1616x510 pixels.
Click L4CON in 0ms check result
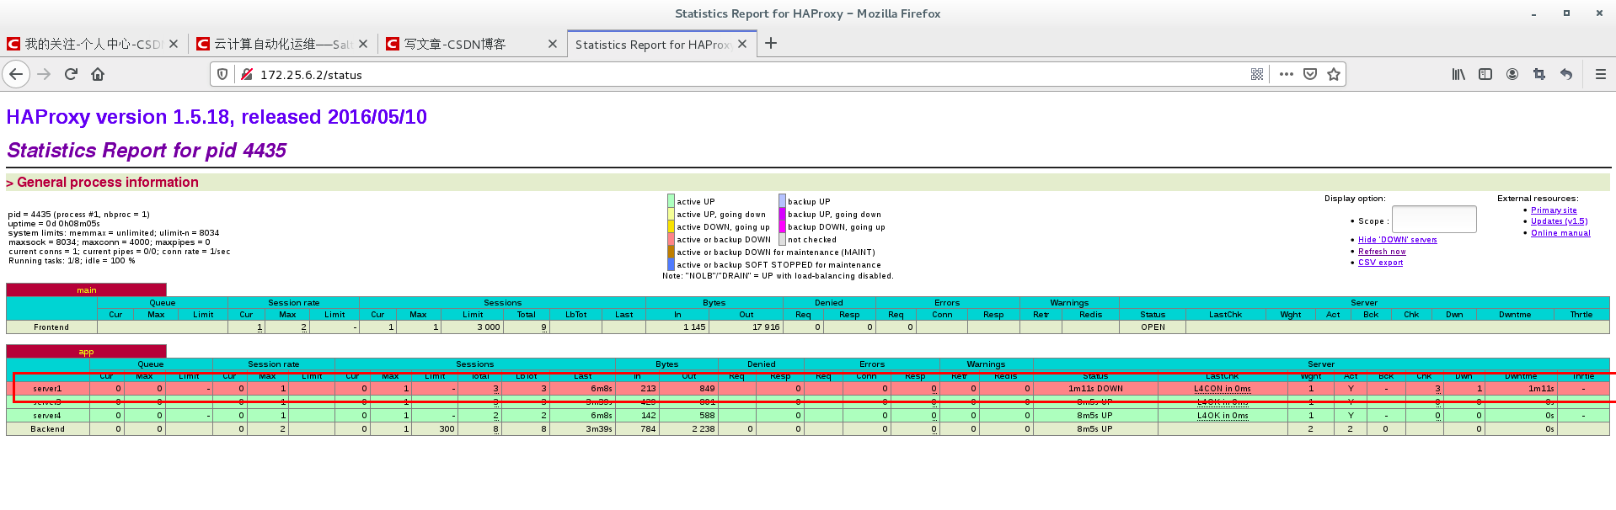point(1222,389)
